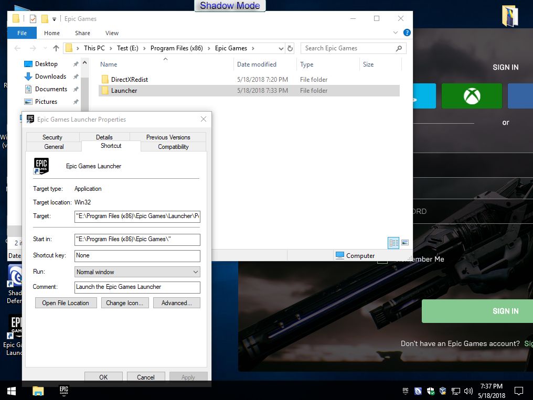Open the network tray icon
The height and width of the screenshot is (400, 533).
click(x=455, y=391)
